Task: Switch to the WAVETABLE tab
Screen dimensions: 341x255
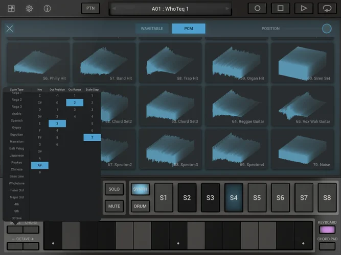Action: pos(152,29)
